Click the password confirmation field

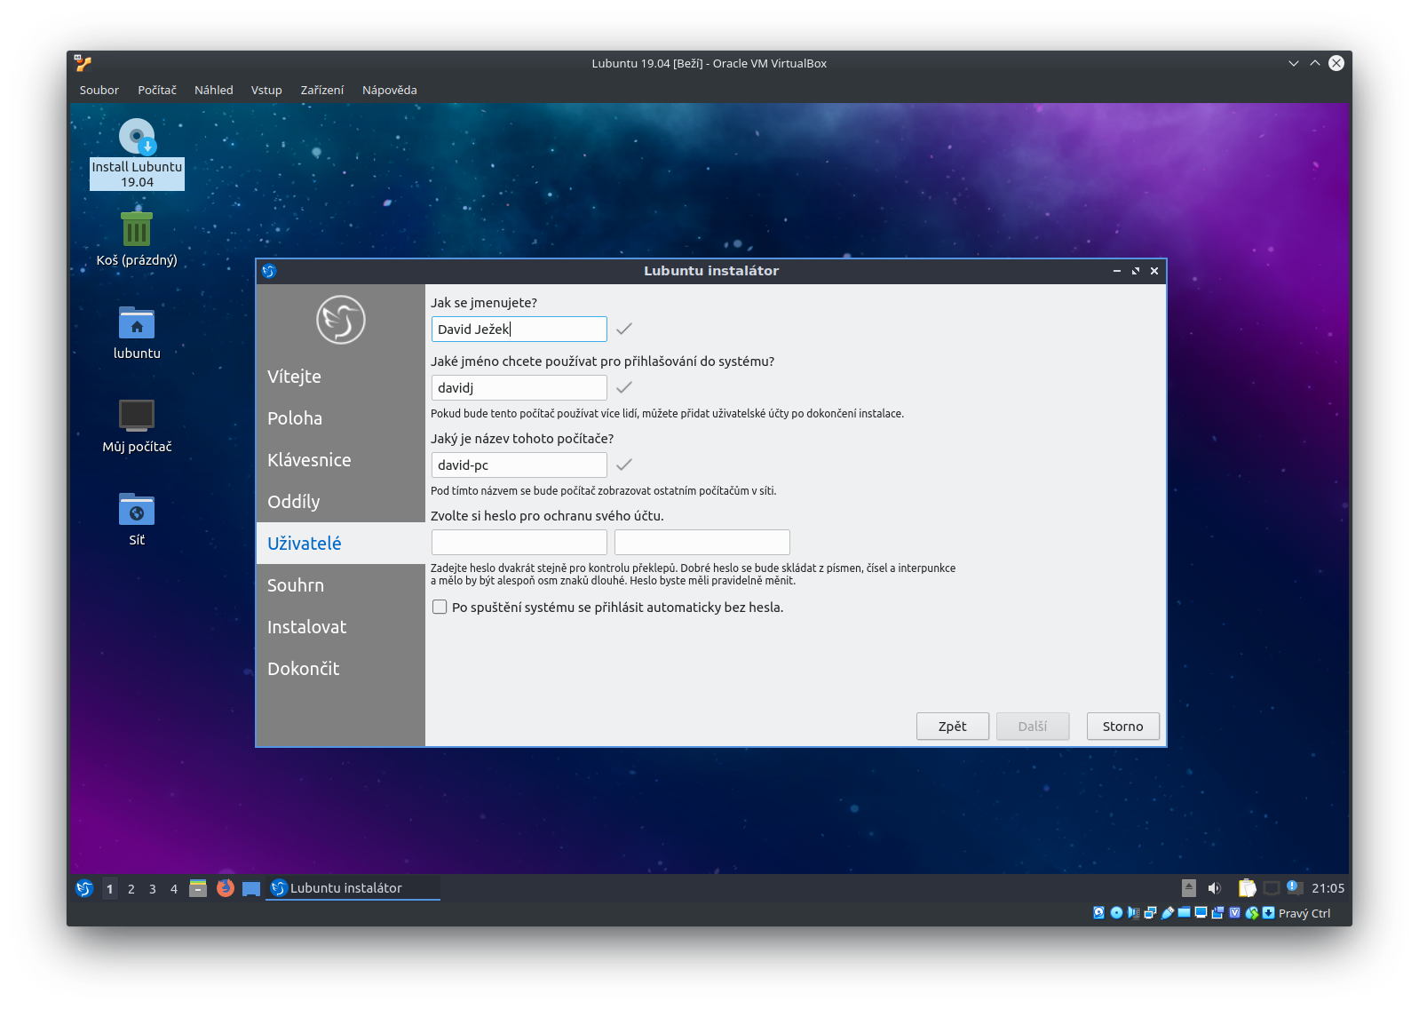click(702, 542)
